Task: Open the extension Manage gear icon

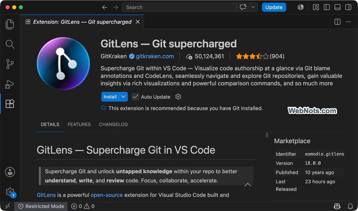Action: (x=178, y=97)
